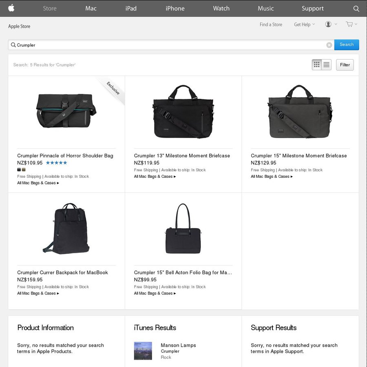Open the shopping cart icon
This screenshot has height=367, width=367.
[x=349, y=24]
